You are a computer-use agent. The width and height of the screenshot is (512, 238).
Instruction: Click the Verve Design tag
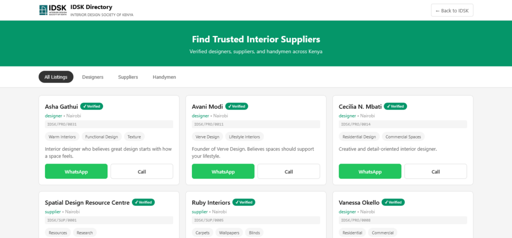click(207, 136)
